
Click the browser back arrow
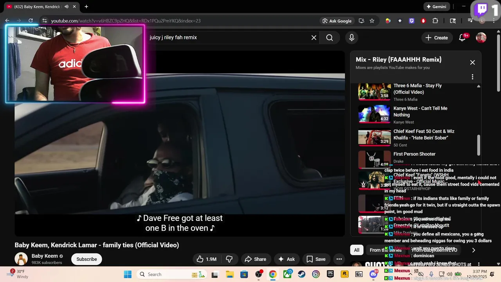(x=7, y=21)
